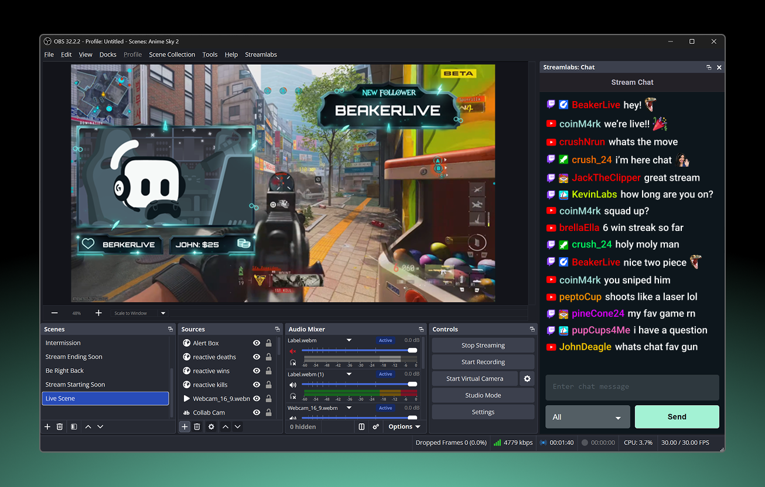Click Stop Streaming
The image size is (765, 487).
coord(483,346)
